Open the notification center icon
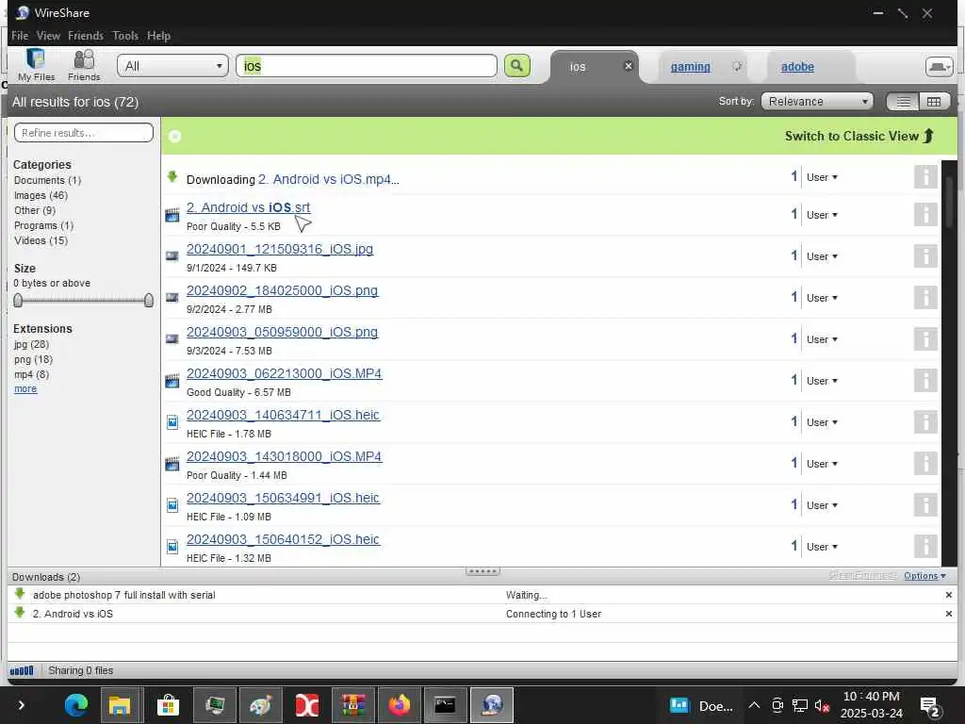965x724 pixels. [928, 705]
